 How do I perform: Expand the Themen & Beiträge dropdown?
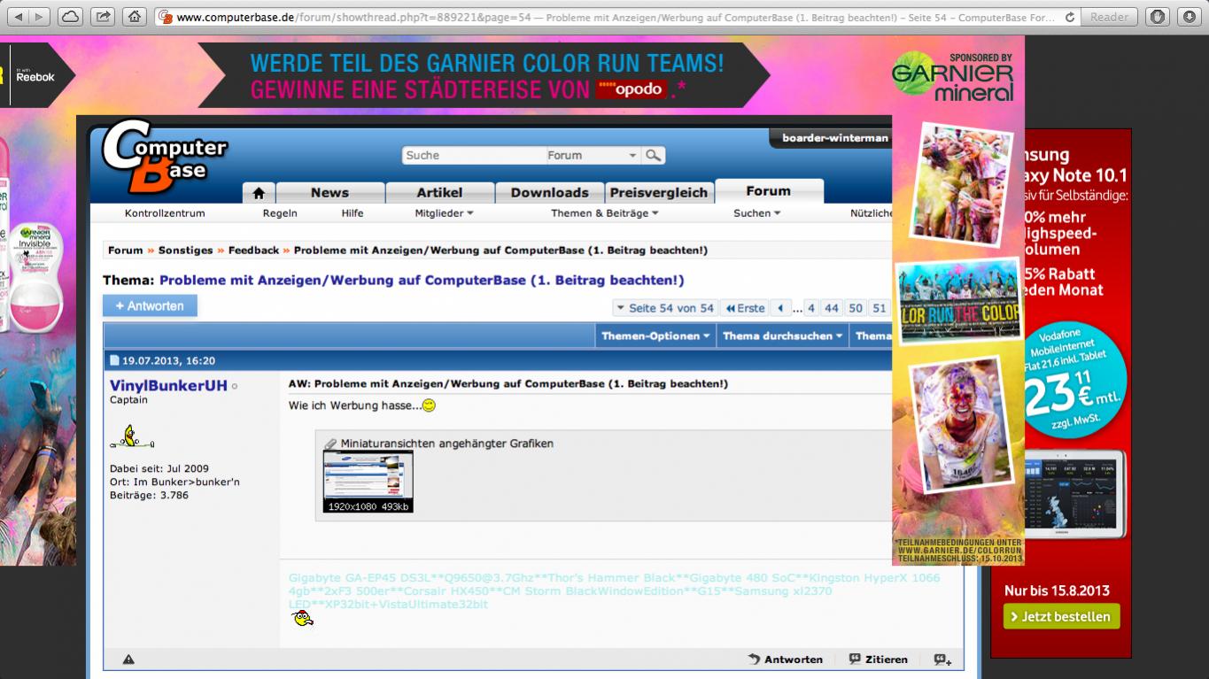point(605,213)
